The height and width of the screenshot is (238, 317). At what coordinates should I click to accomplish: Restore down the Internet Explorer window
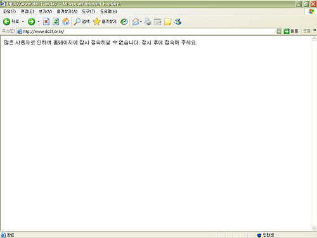(306, 4)
